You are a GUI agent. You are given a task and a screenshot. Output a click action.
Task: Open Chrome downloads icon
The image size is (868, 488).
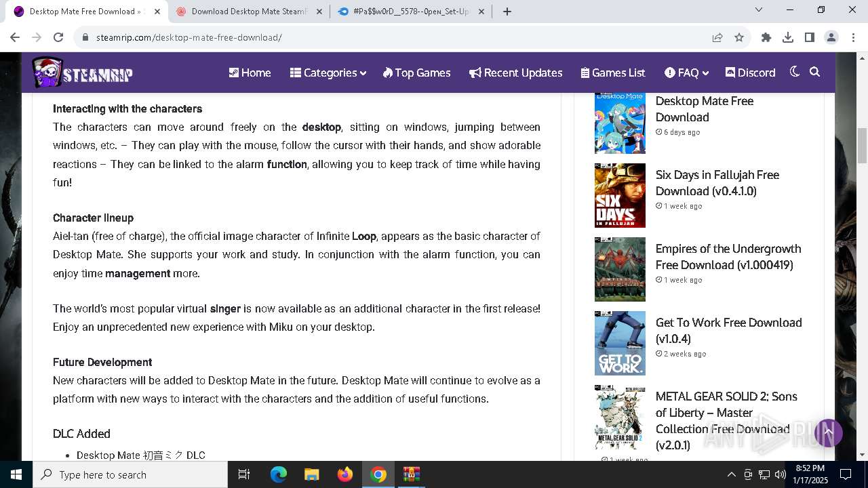tap(788, 37)
